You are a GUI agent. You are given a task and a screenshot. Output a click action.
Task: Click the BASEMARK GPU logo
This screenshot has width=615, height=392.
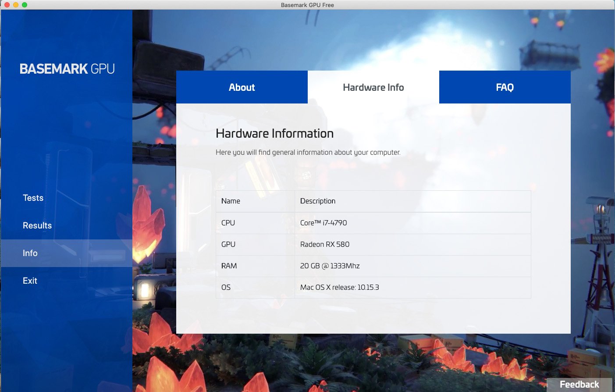[x=67, y=69]
